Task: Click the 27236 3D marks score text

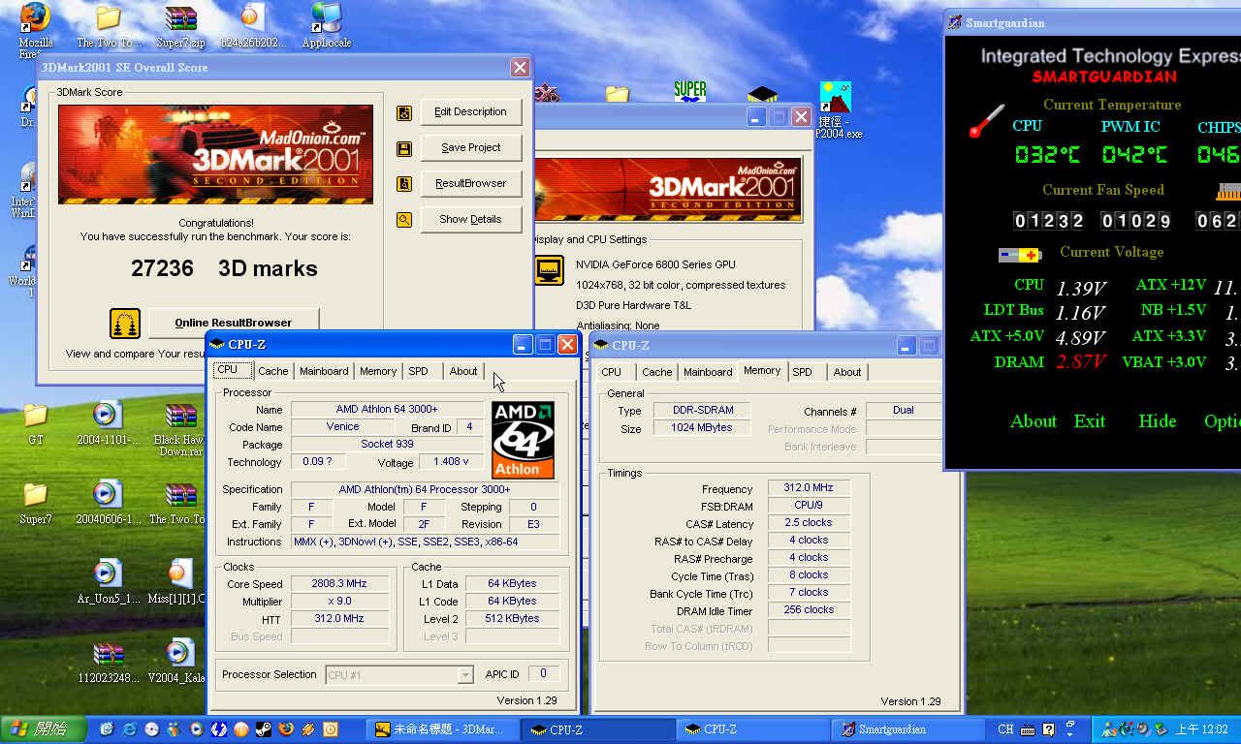Action: pyautogui.click(x=224, y=268)
